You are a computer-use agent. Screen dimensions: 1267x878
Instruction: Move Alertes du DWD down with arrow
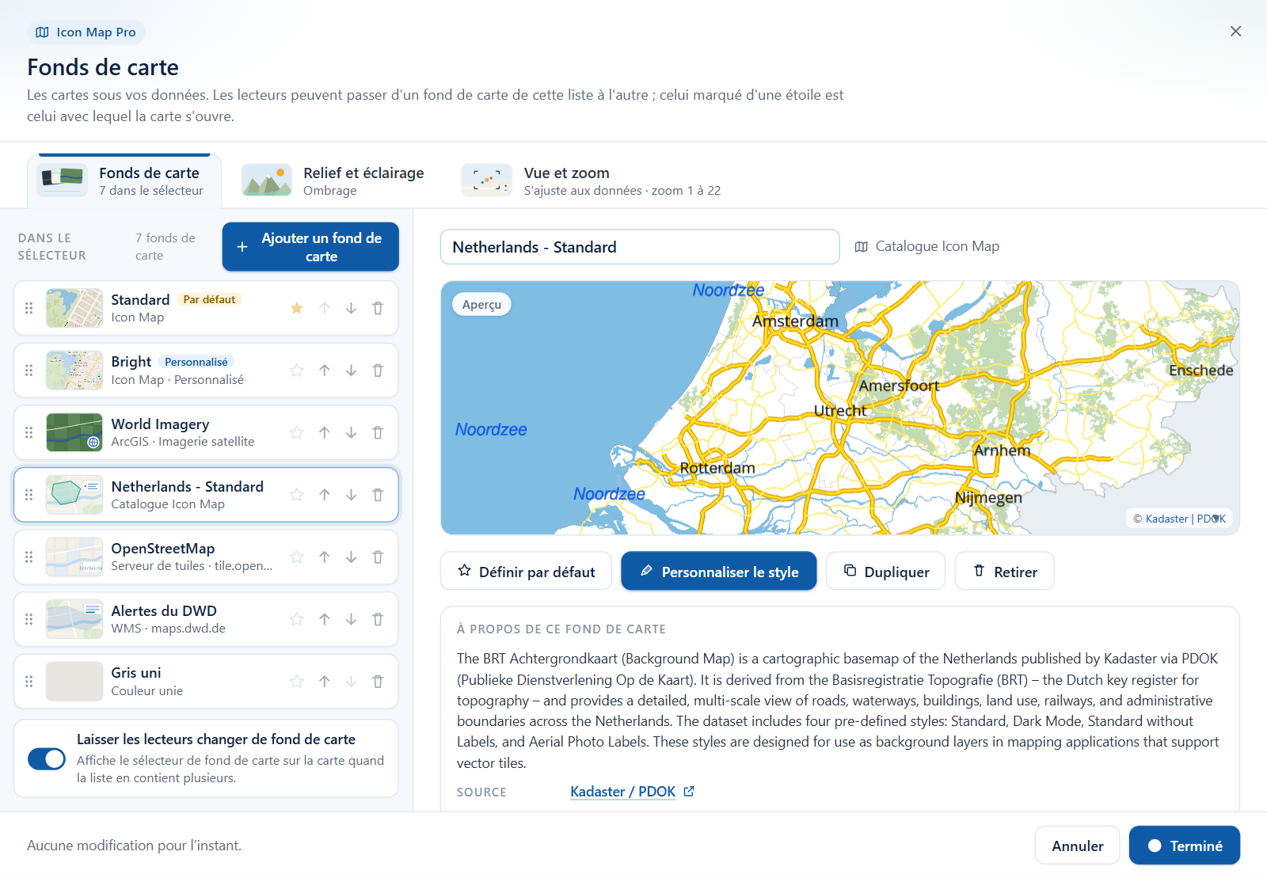351,619
